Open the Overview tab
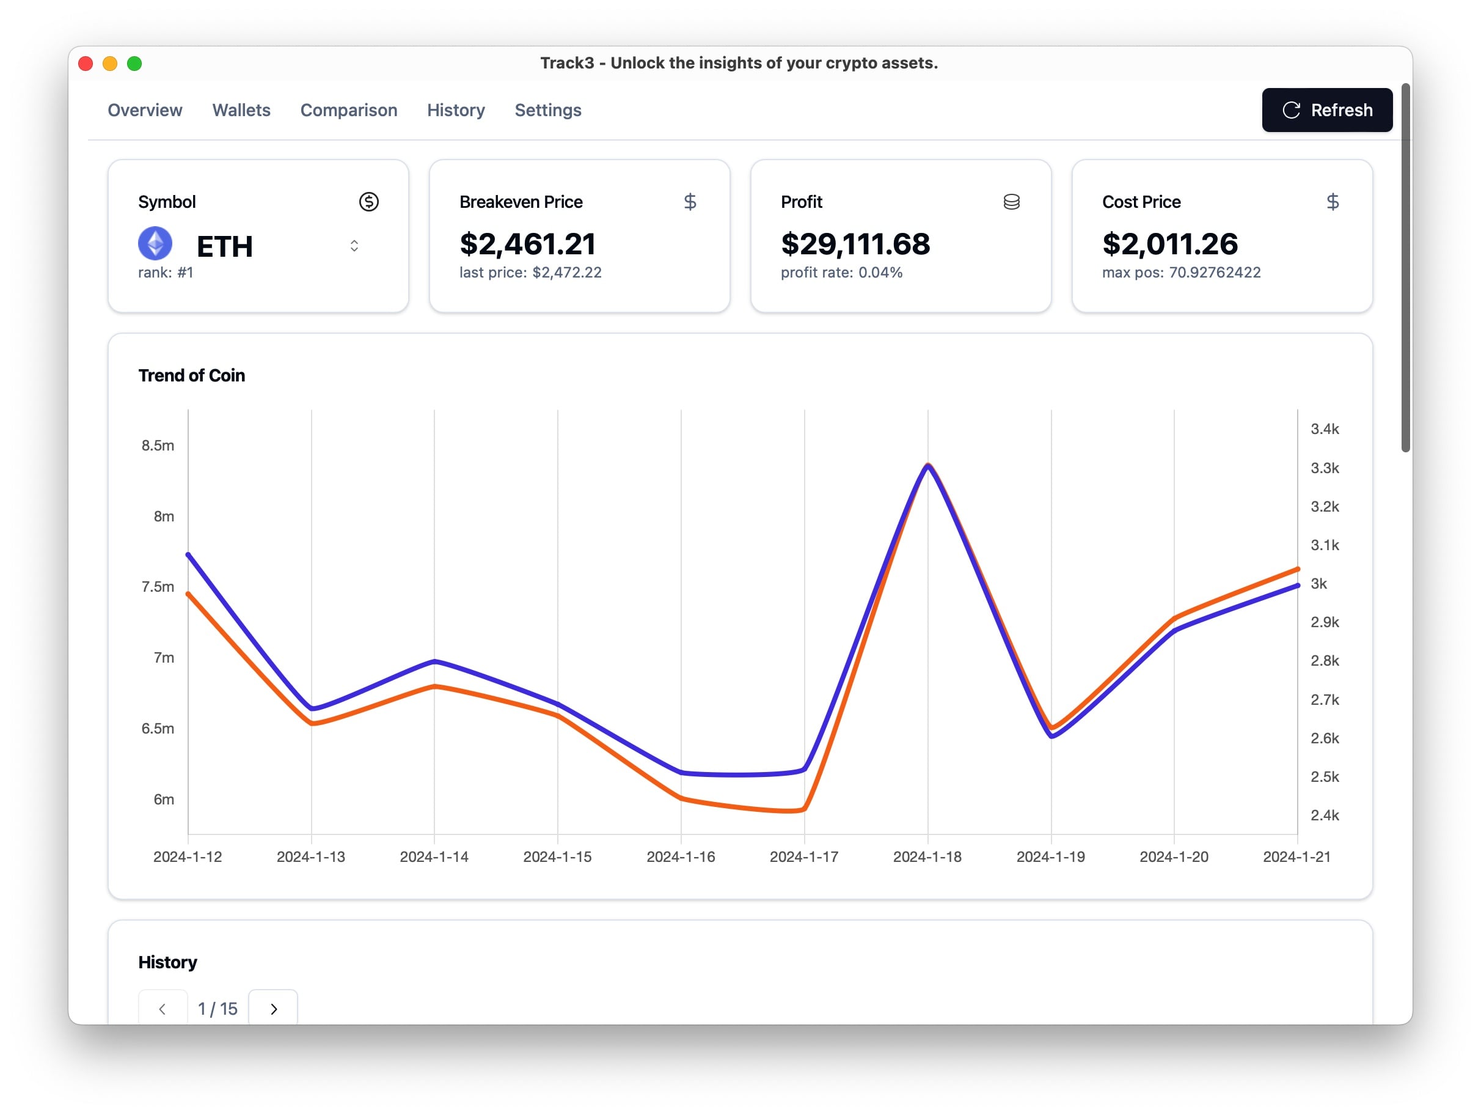 (145, 110)
